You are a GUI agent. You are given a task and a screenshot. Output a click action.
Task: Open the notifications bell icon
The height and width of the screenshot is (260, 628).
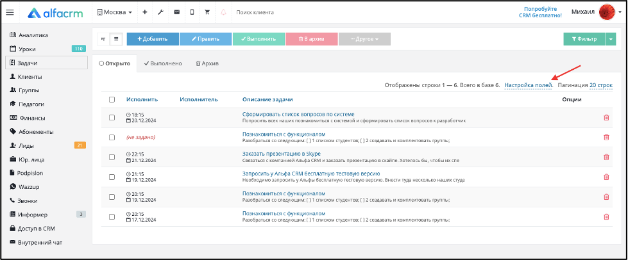[x=223, y=12]
